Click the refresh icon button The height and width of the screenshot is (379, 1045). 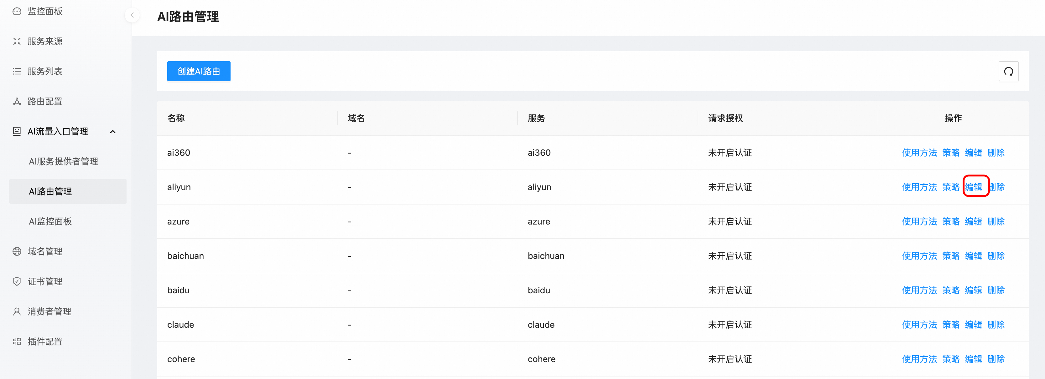[1008, 71]
